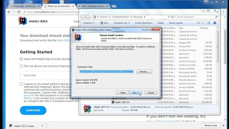Expand the ideaIC-2017.3.4.exe download options arrow
229x129 pixels.
pos(42,126)
